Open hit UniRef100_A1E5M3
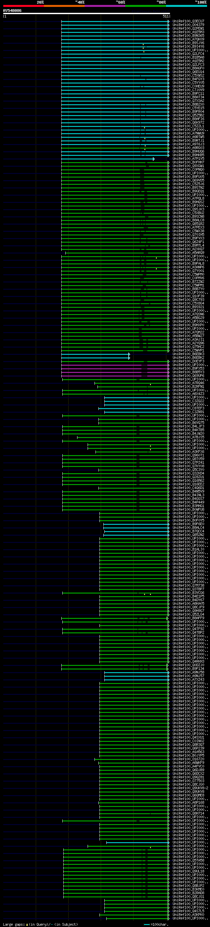Image resolution: width=210 pixels, height=927 pixels. click(188, 32)
